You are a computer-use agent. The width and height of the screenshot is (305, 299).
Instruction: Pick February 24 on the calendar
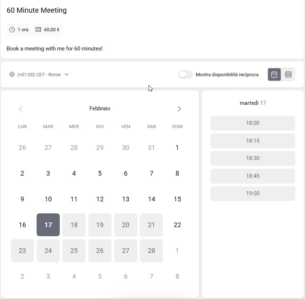click(48, 251)
